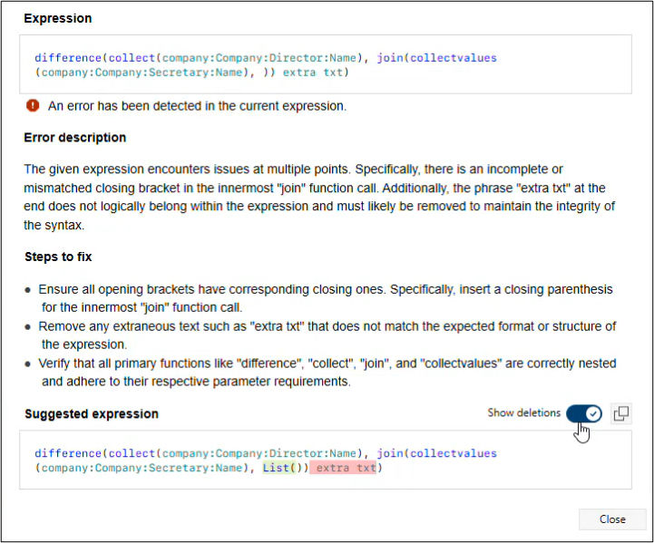The width and height of the screenshot is (654, 543).
Task: Copy the suggested expression to clipboard
Action: [621, 413]
